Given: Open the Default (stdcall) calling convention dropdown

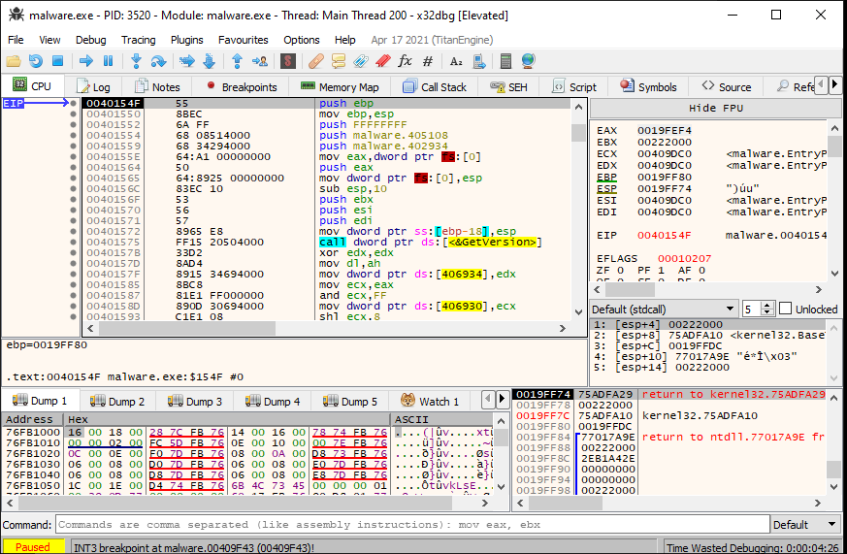Looking at the screenshot, I should [664, 310].
